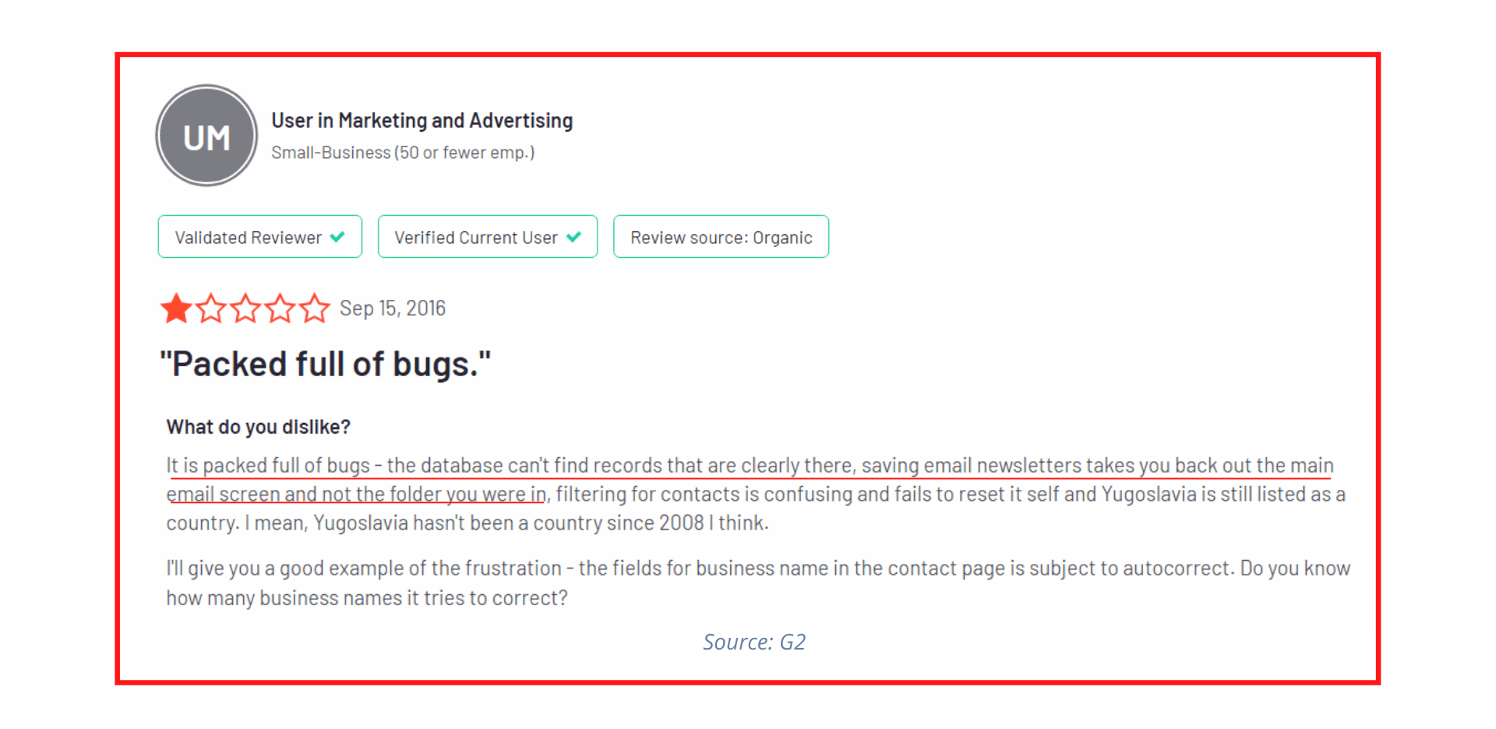Click the filled first rating star
This screenshot has width=1496, height=729.
(176, 308)
